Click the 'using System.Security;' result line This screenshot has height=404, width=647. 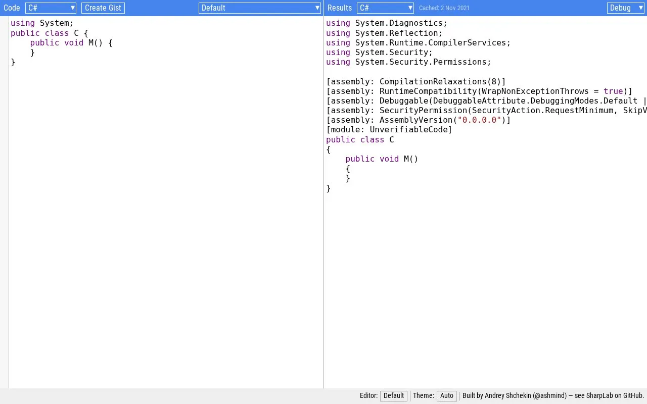(x=380, y=53)
